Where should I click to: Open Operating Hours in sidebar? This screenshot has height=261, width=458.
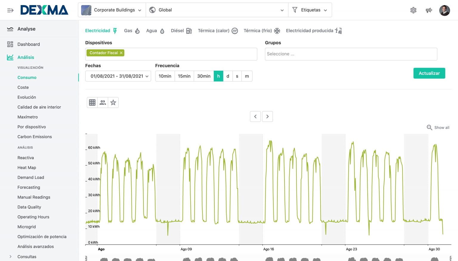tap(33, 217)
